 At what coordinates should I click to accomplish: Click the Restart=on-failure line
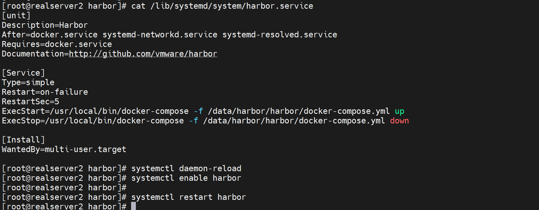45,92
